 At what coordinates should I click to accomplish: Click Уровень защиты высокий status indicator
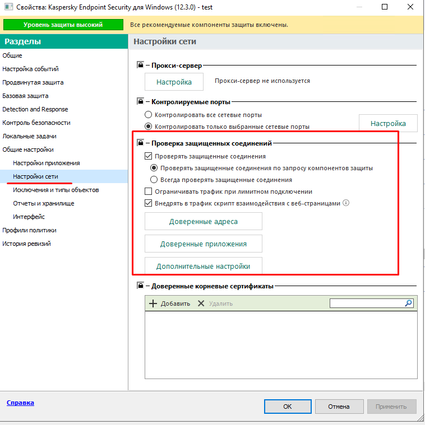(63, 25)
